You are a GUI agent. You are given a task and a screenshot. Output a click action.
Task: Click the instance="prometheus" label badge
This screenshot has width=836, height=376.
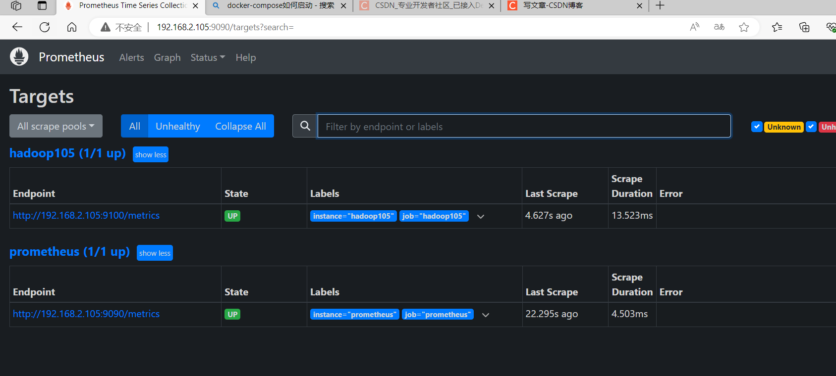(355, 315)
